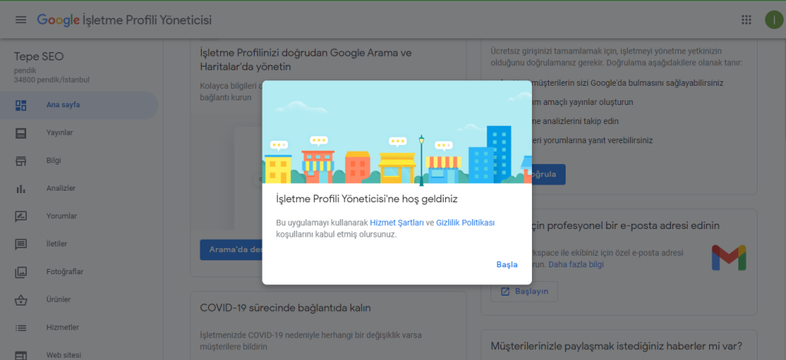Click the Analizler bar chart icon
The image size is (786, 360).
pos(21,188)
